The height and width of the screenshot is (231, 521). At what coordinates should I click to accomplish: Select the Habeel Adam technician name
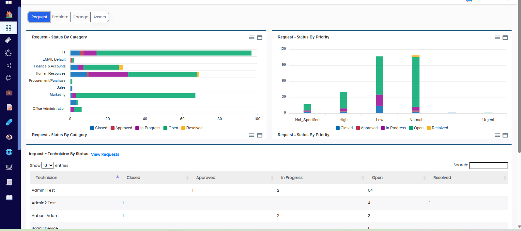[x=45, y=216]
